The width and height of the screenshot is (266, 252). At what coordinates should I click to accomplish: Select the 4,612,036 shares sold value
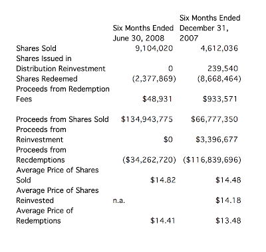point(219,48)
